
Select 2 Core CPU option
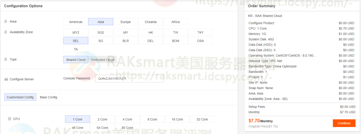[103, 119]
